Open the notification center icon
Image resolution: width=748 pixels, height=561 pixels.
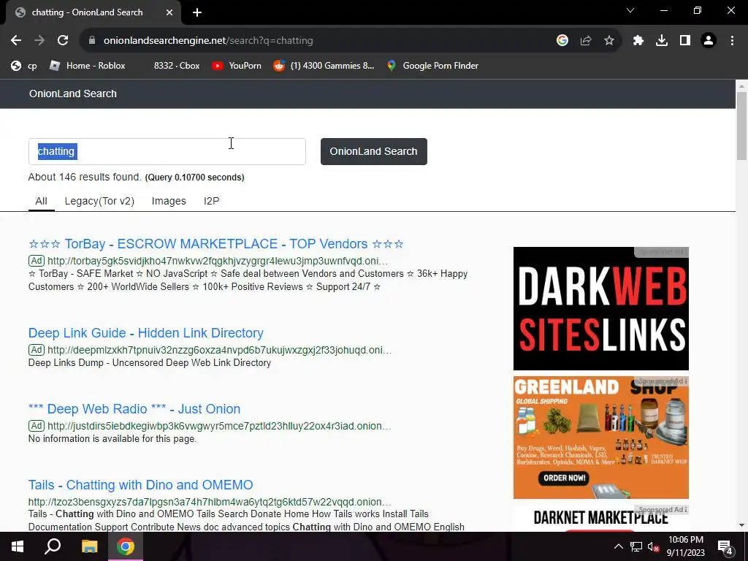pyautogui.click(x=725, y=546)
